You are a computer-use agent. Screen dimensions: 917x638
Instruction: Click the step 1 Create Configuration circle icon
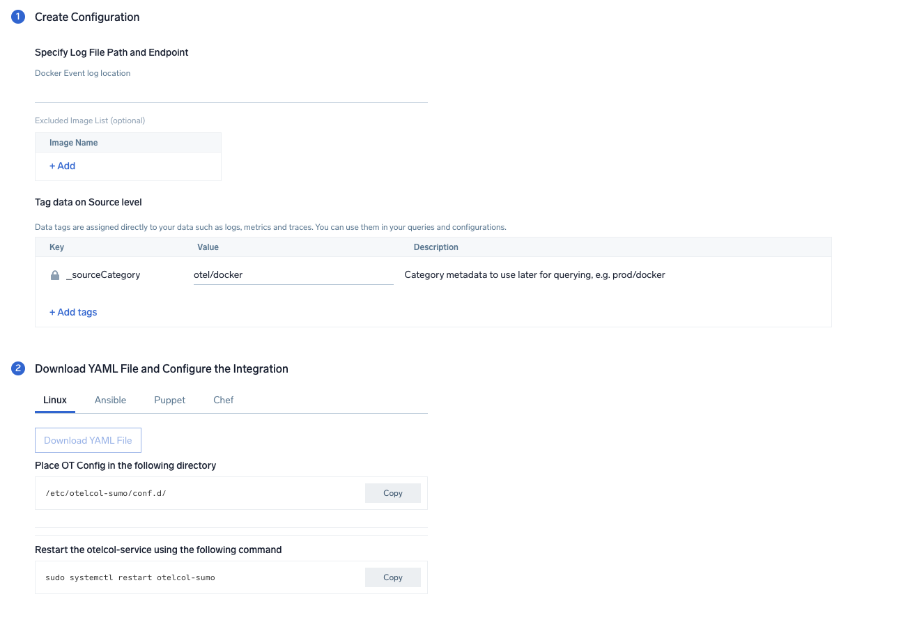point(17,17)
